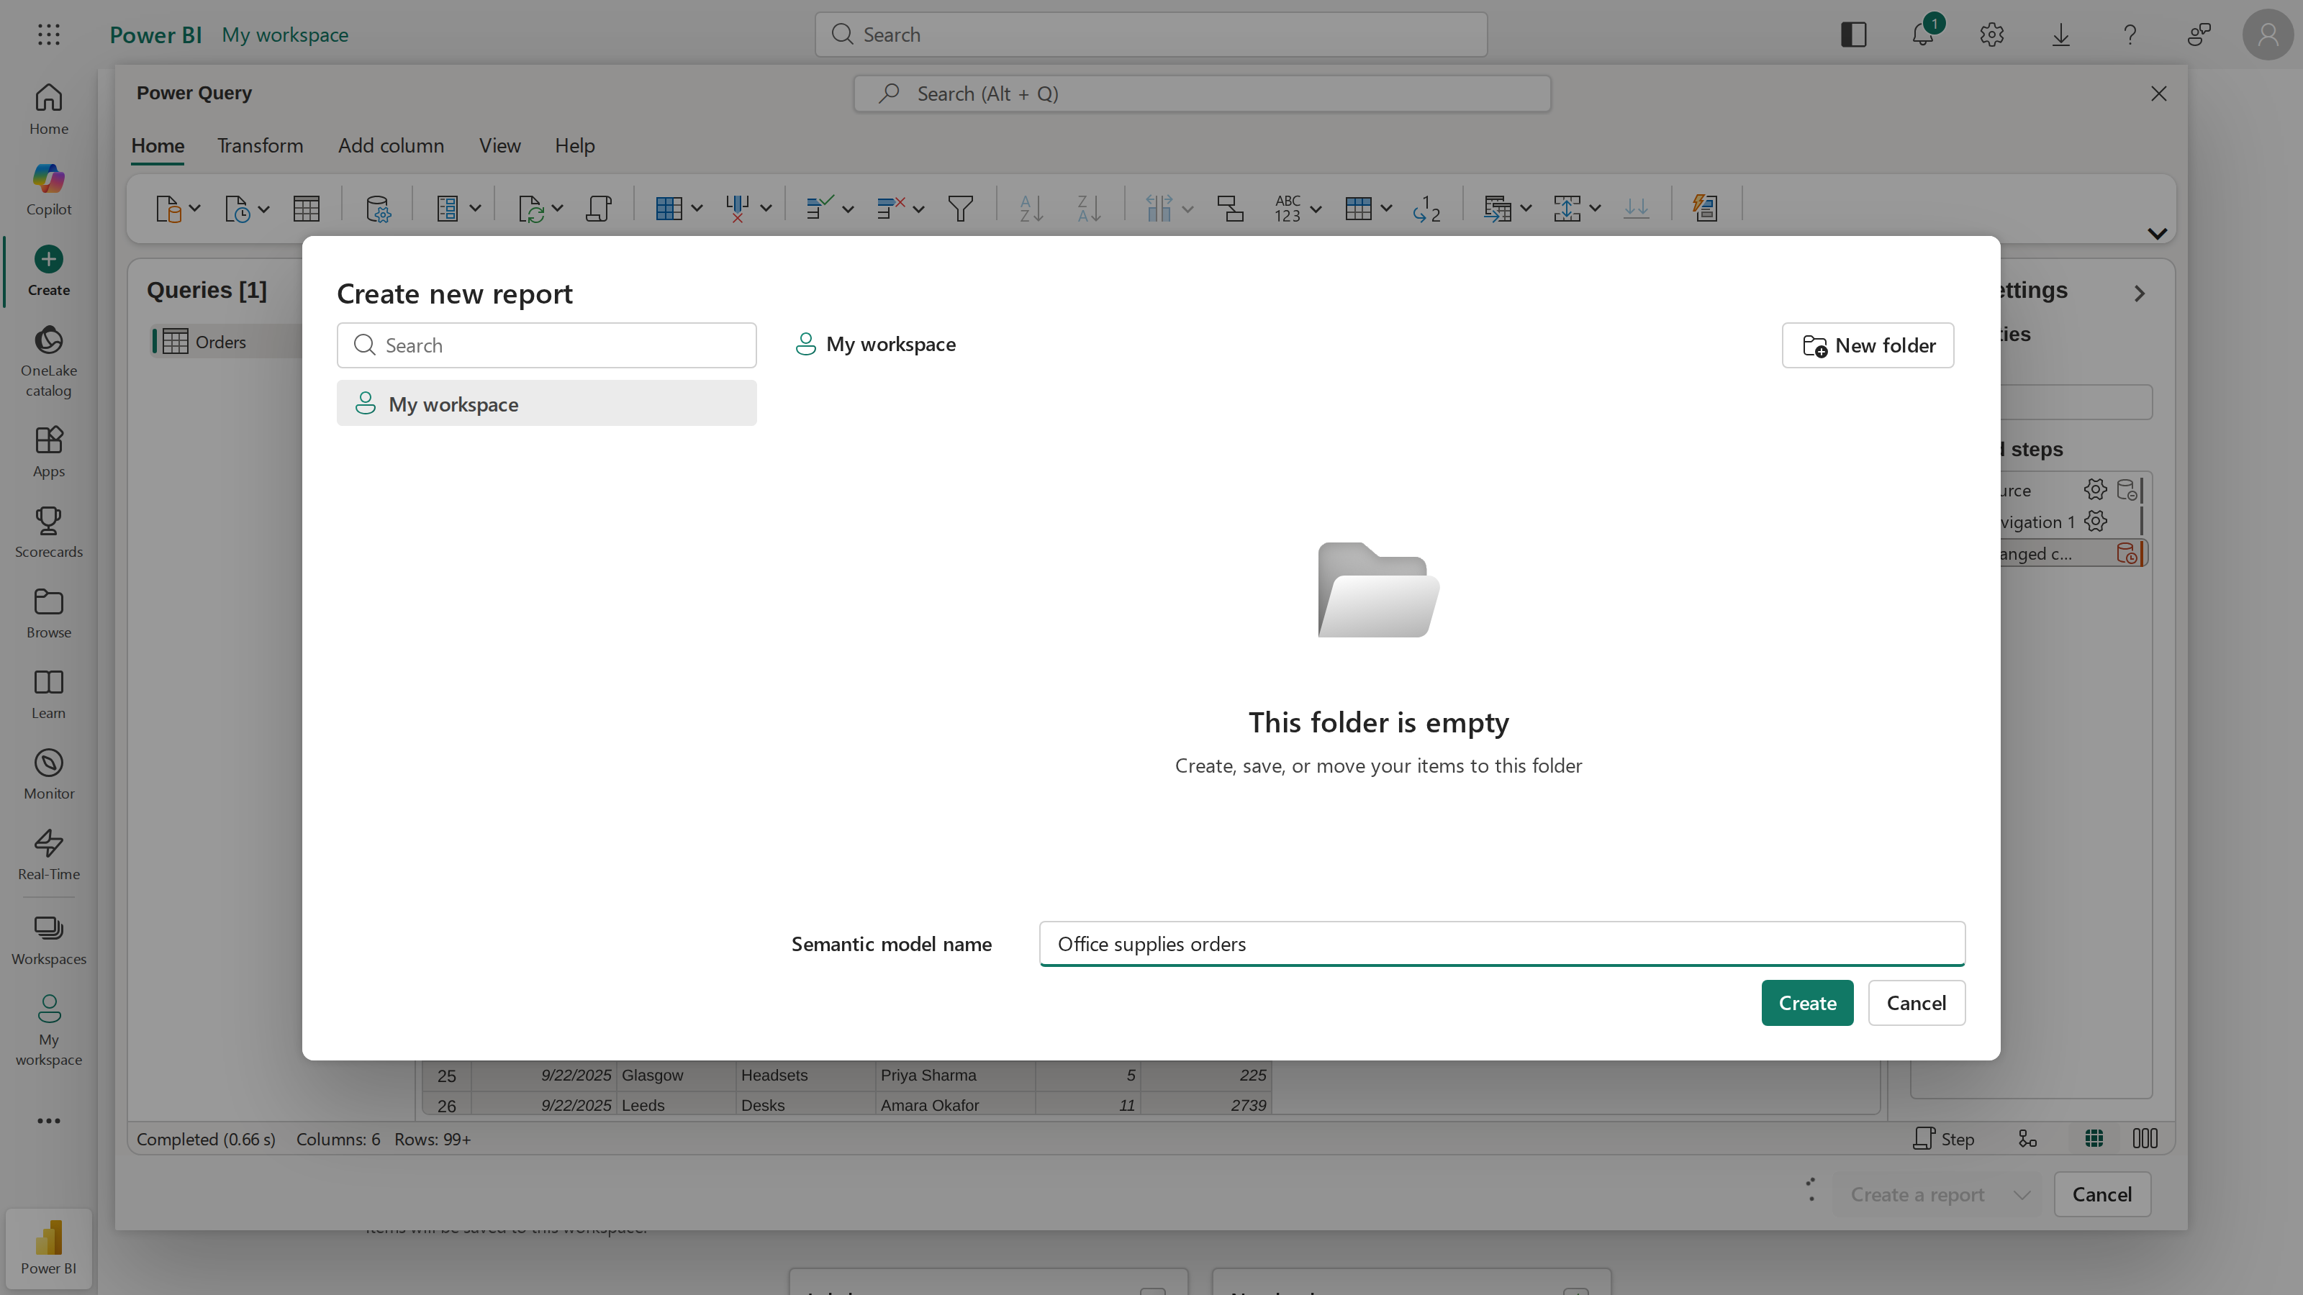
Task: Select My workspace in the dialog list
Action: tap(546, 403)
